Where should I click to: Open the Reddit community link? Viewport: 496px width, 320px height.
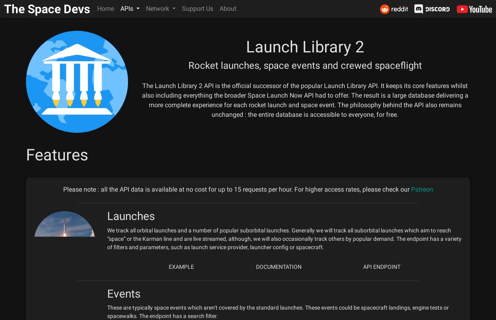(x=394, y=9)
